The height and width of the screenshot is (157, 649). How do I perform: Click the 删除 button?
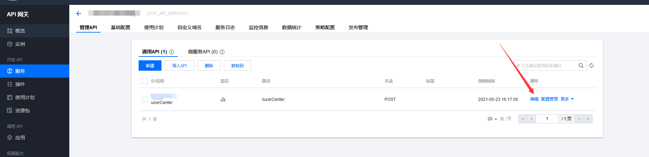pyautogui.click(x=209, y=66)
